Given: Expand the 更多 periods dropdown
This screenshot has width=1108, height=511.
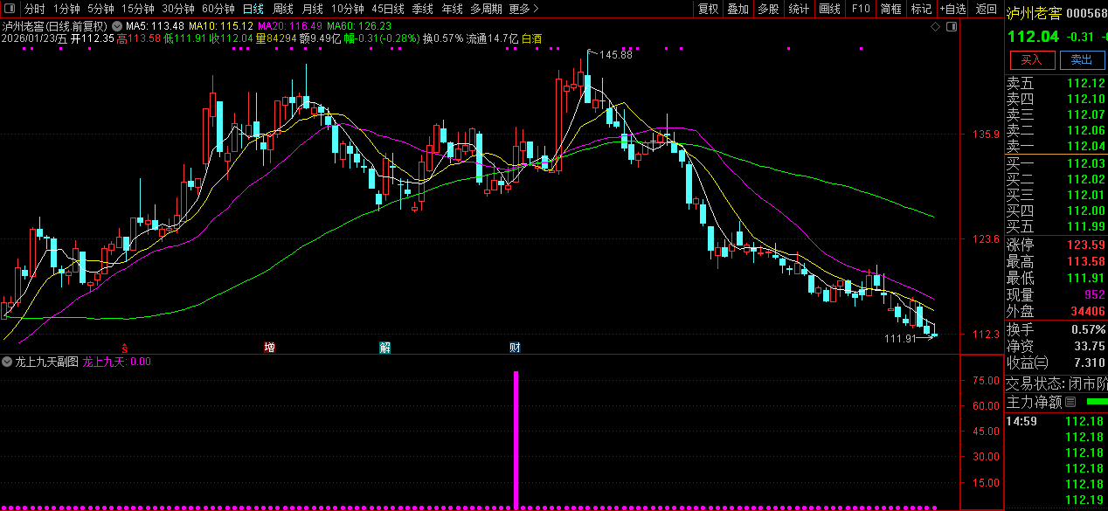Looking at the screenshot, I should (x=523, y=9).
